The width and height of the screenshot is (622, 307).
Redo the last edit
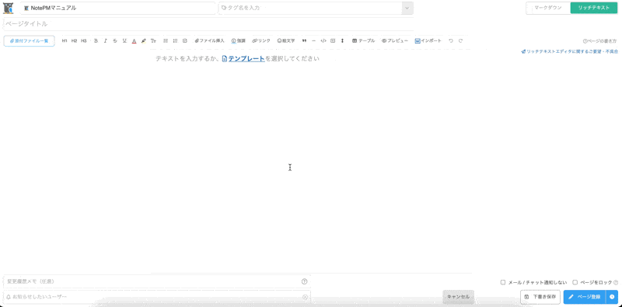460,41
